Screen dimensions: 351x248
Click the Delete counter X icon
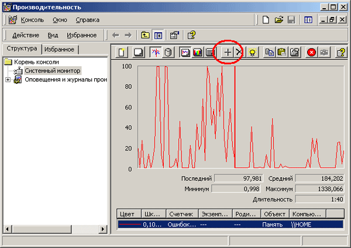239,53
